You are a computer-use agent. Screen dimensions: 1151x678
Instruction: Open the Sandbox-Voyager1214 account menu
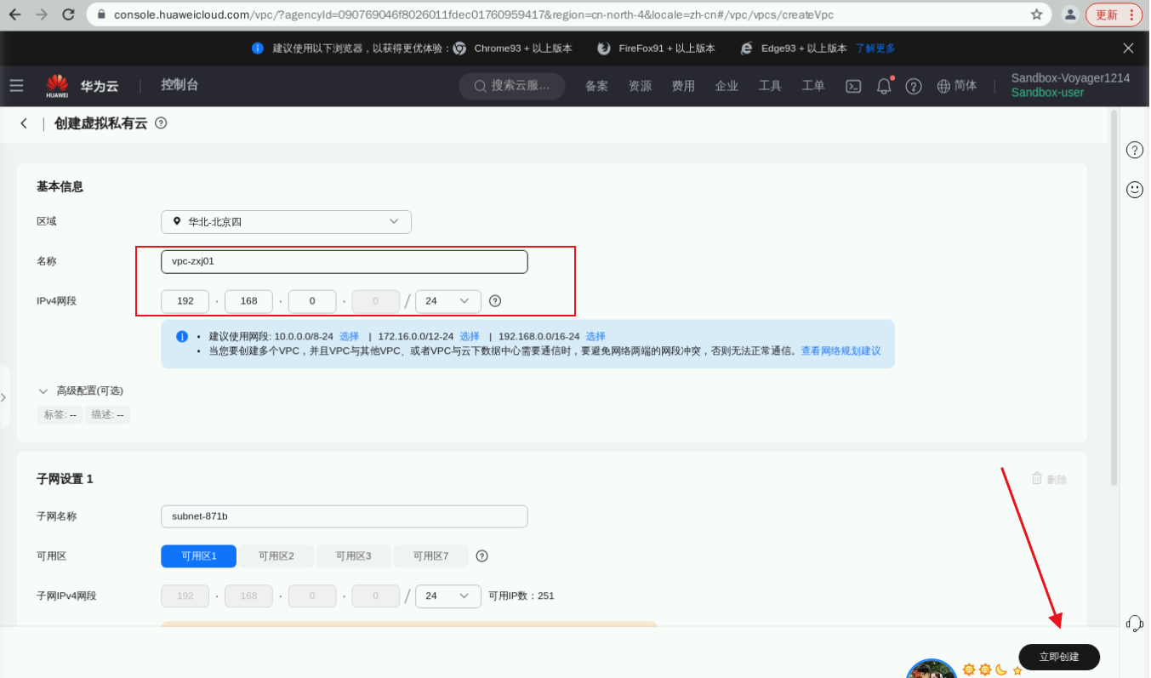pos(1070,85)
